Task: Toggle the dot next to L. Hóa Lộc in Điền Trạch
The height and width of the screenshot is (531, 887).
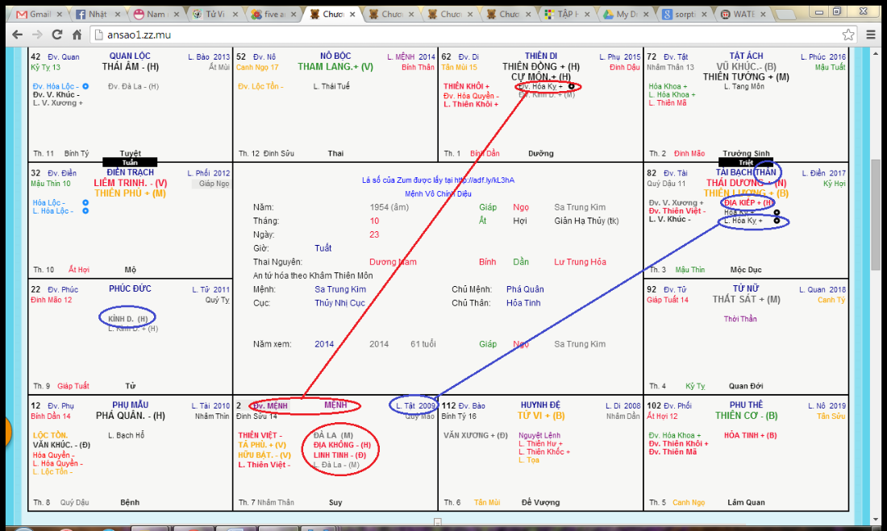Action: (85, 211)
